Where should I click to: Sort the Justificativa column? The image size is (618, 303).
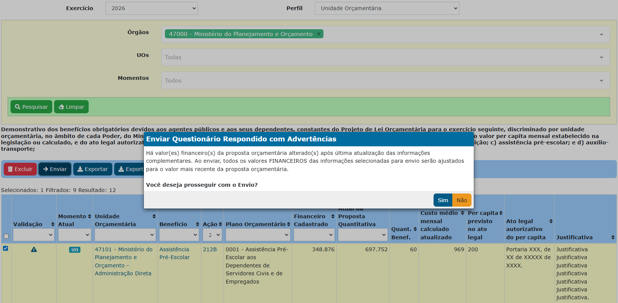click(613, 237)
